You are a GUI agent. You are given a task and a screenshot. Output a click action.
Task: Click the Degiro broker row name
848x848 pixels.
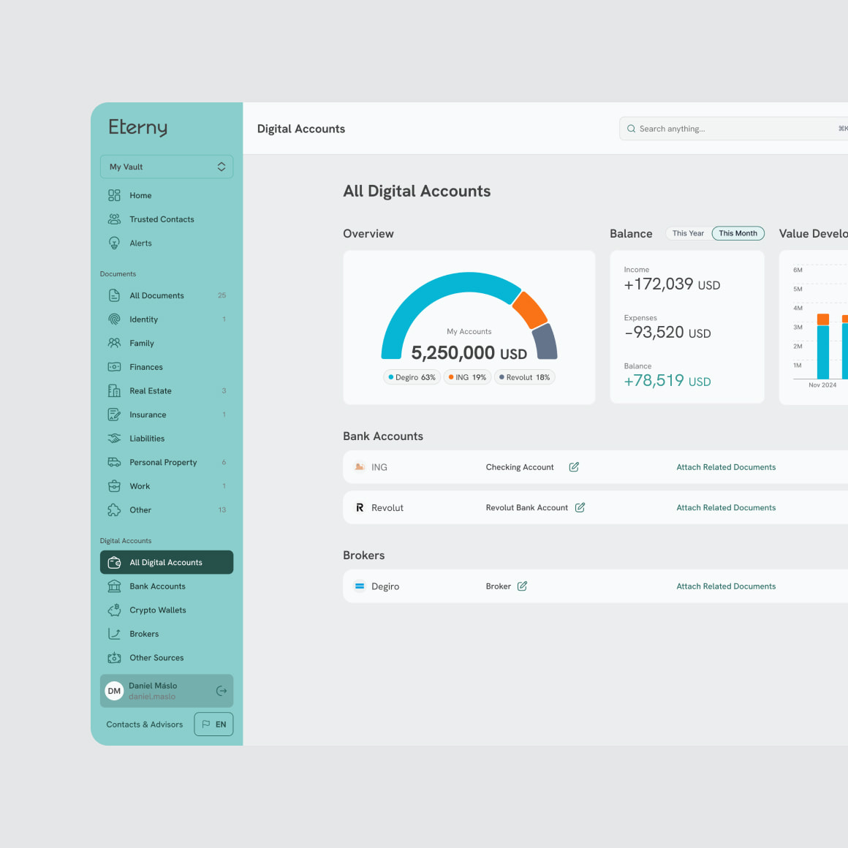coord(385,586)
